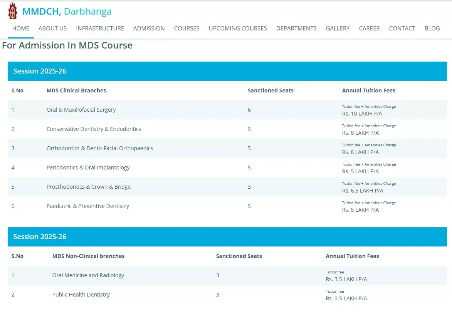Click the Oral Medicine and Radiology entry
The height and width of the screenshot is (315, 452).
click(x=88, y=275)
